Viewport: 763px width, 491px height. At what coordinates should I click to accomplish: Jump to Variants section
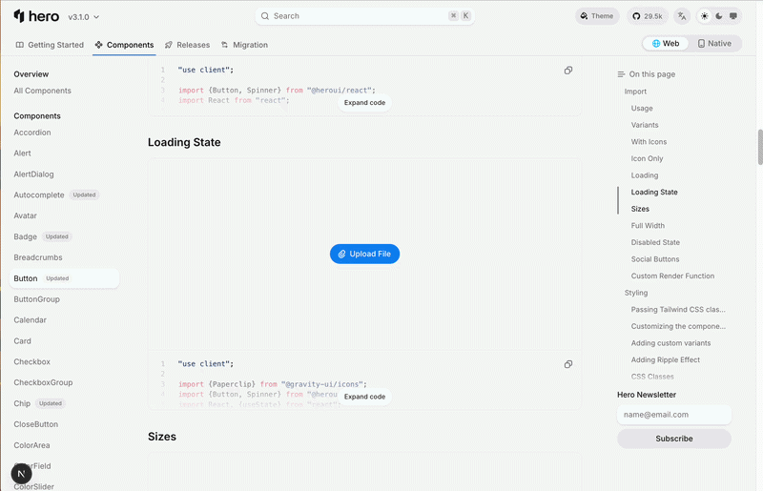pyautogui.click(x=645, y=125)
